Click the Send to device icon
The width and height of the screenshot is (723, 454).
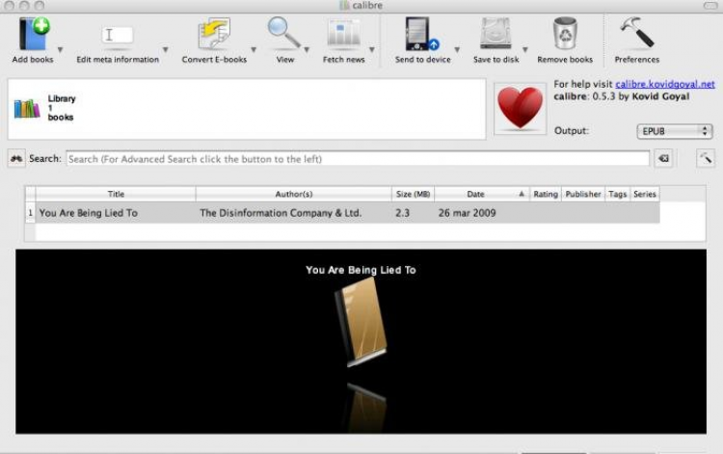[422, 34]
